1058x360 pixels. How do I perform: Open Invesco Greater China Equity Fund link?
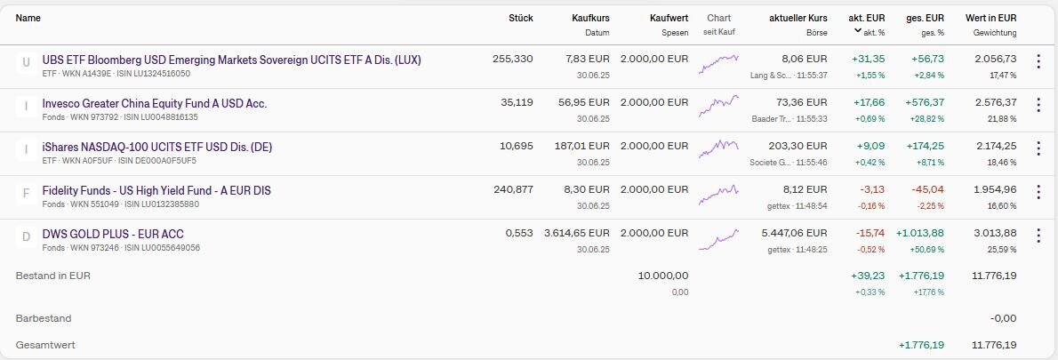(155, 103)
